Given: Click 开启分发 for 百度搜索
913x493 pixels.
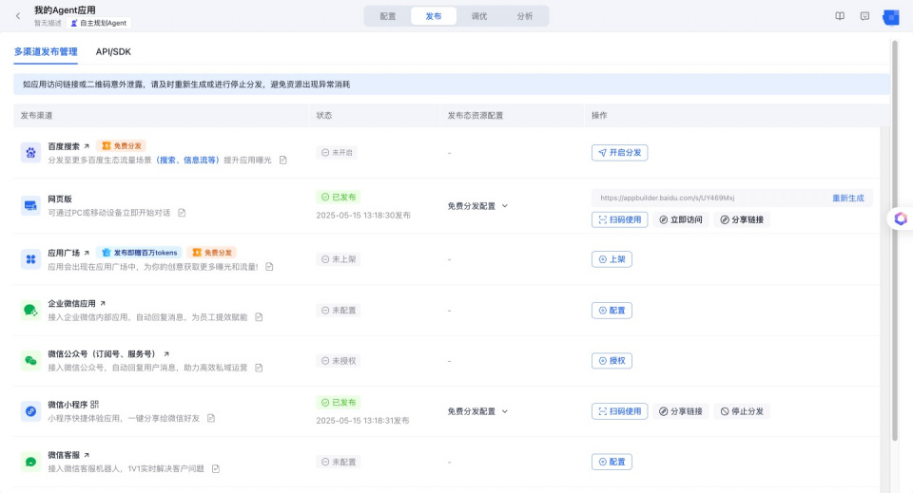Looking at the screenshot, I should (619, 153).
